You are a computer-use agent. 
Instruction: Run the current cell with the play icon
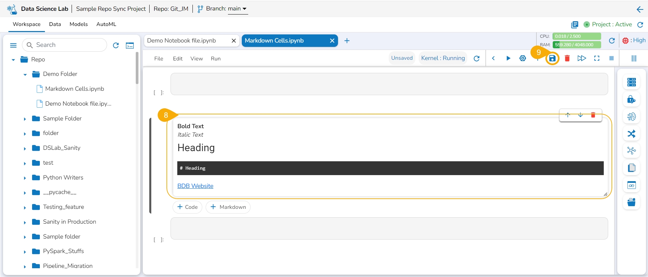coord(508,58)
